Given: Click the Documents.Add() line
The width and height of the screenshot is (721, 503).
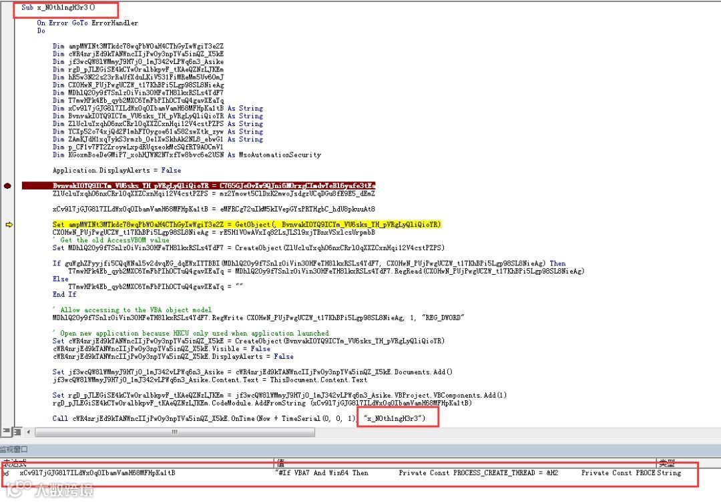Looking at the screenshot, I should coord(252,372).
